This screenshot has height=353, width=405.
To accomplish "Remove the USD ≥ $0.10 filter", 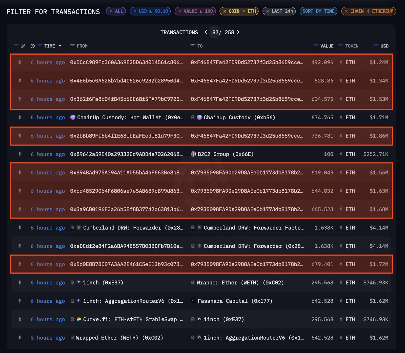I will tap(135, 11).
